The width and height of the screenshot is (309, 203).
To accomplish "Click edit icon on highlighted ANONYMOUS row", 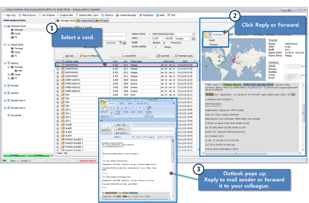I will (x=63, y=65).
